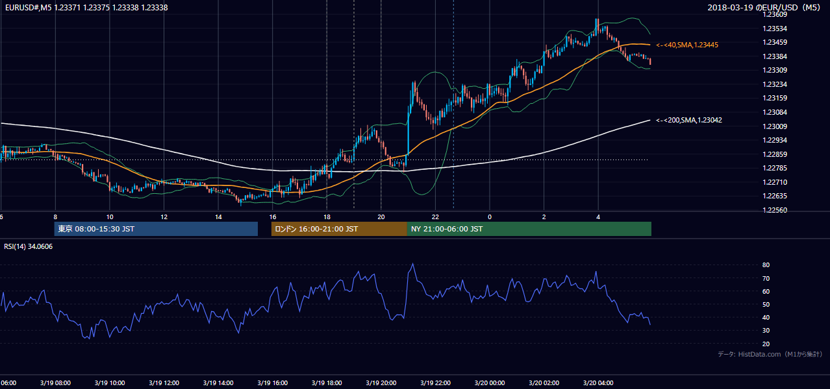Click RSI scale value 60

[x=766, y=291]
